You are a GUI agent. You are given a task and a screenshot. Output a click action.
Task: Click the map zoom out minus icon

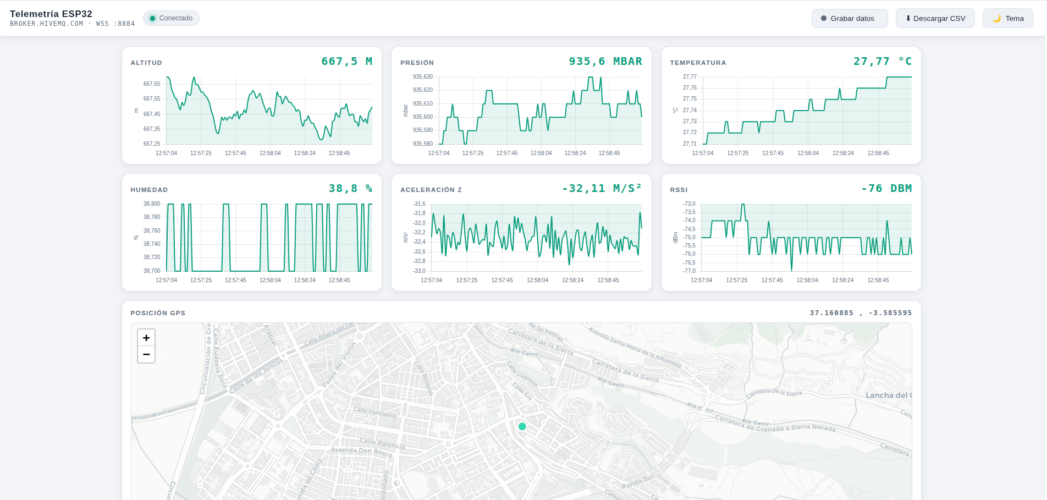[x=146, y=355]
